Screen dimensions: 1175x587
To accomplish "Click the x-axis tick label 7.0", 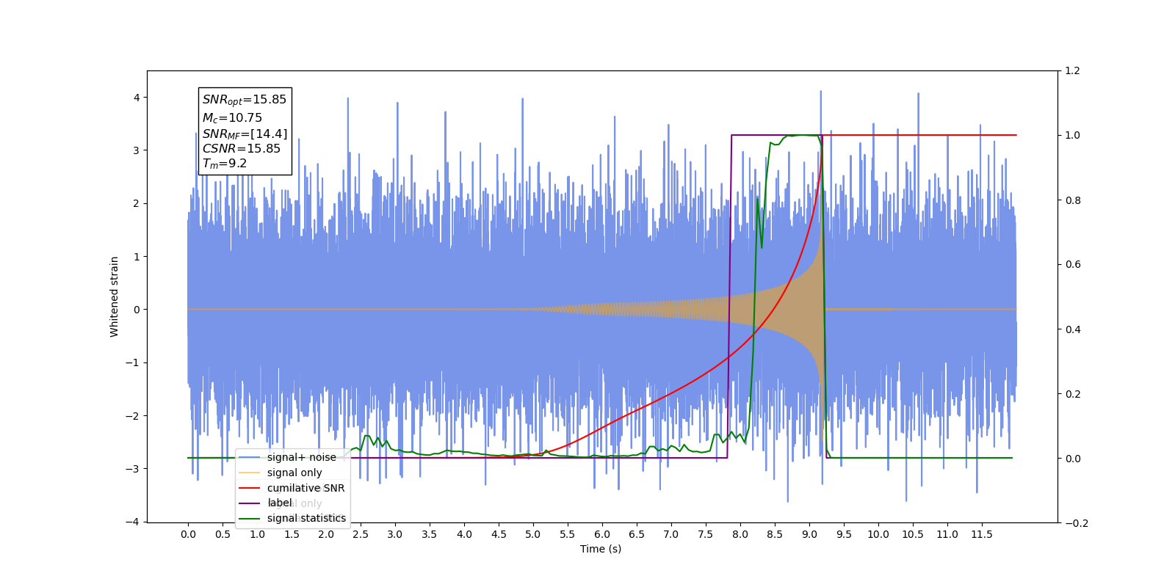I will pos(671,534).
